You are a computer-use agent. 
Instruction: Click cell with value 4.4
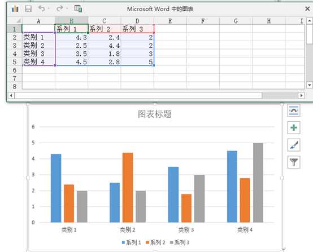[x=104, y=46]
